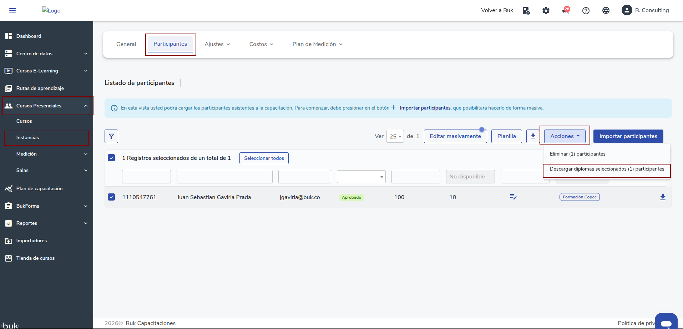
Task: Click the Aprobado status badge
Action: (x=351, y=197)
